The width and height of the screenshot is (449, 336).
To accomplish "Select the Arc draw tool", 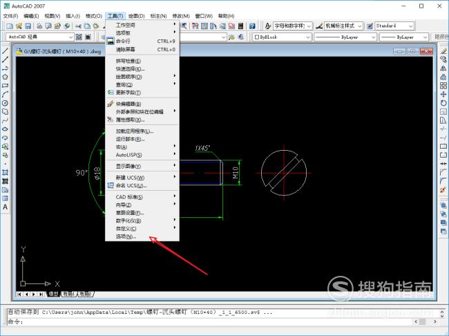I will coord(5,94).
